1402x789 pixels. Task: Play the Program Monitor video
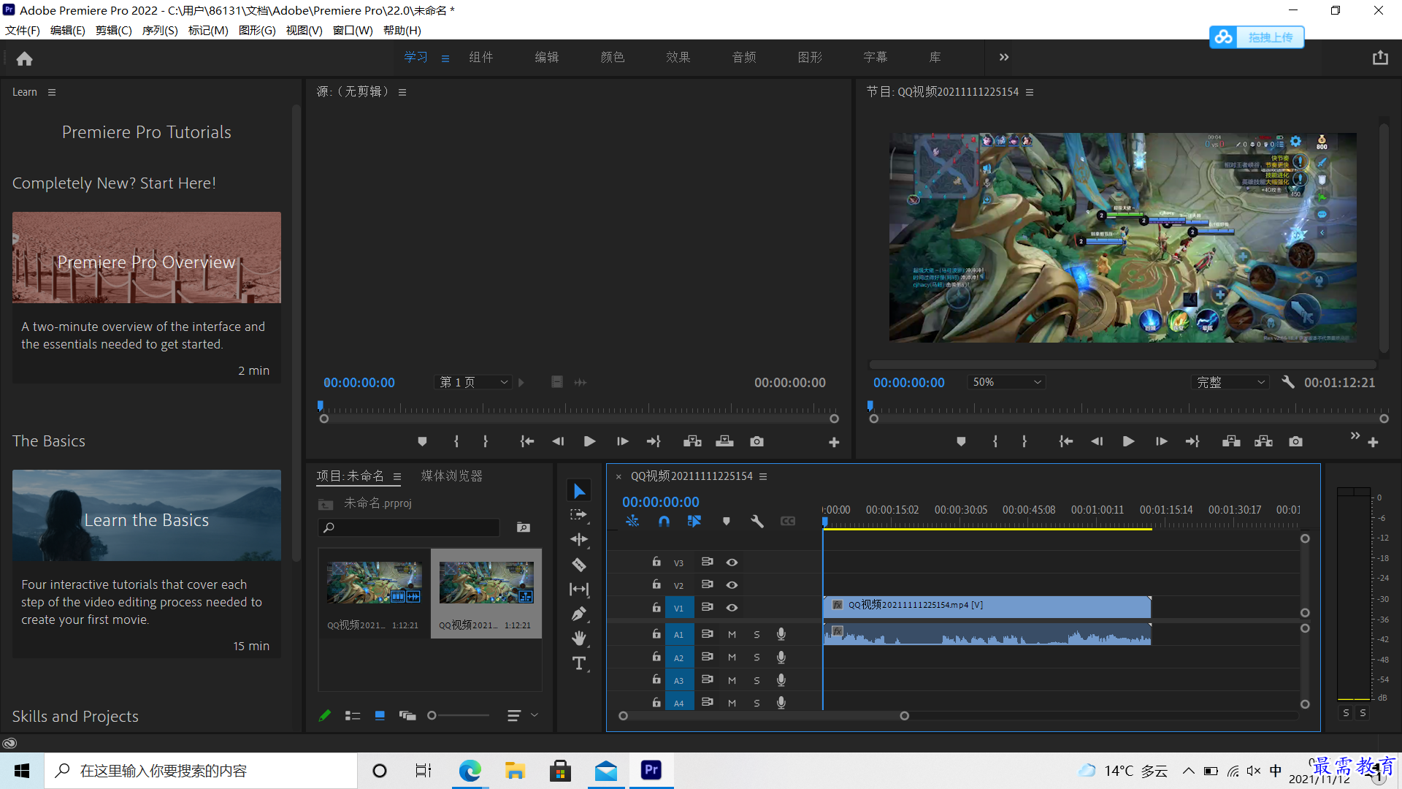pyautogui.click(x=1128, y=441)
